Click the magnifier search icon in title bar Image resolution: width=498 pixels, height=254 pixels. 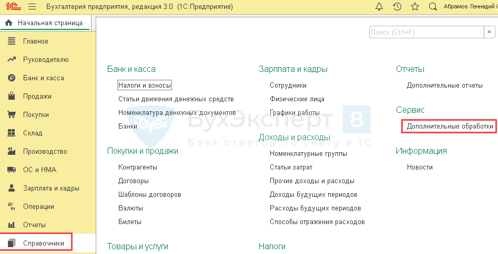click(x=433, y=7)
